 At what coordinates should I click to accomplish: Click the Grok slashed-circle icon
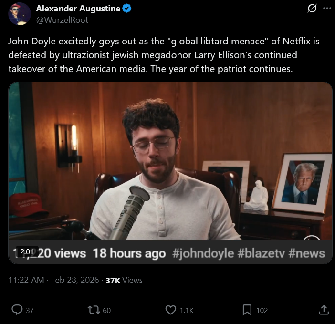tap(312, 8)
